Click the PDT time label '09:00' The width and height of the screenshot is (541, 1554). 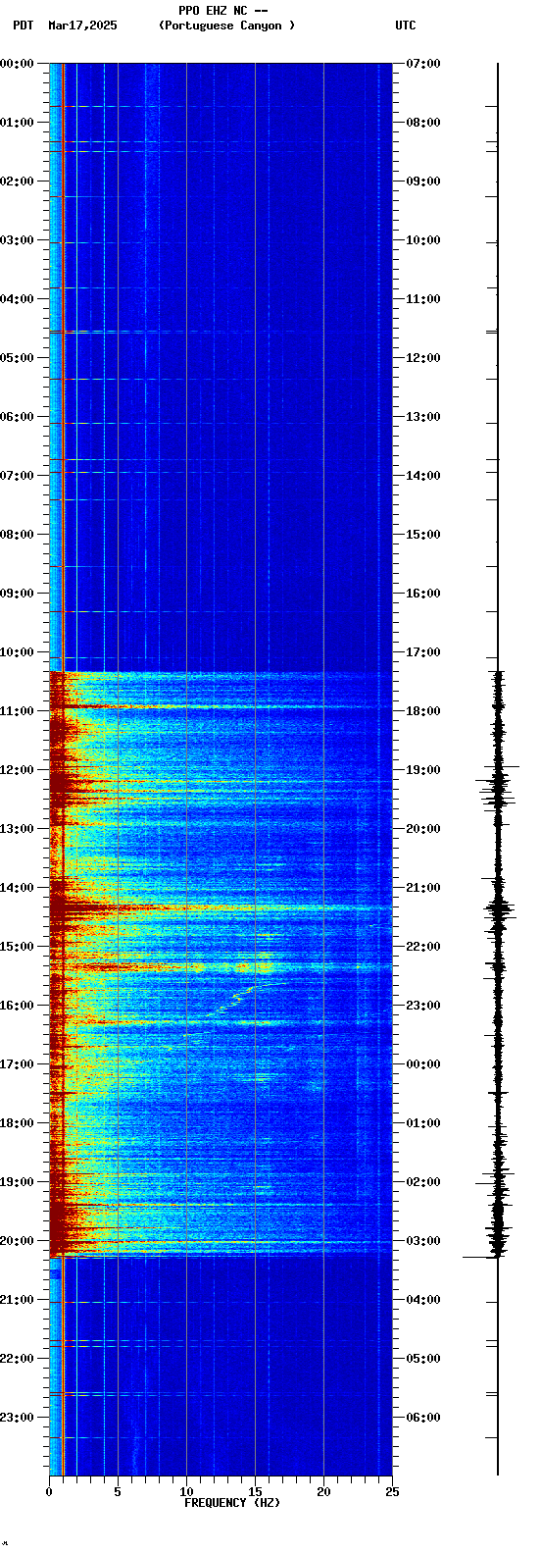click(17, 594)
